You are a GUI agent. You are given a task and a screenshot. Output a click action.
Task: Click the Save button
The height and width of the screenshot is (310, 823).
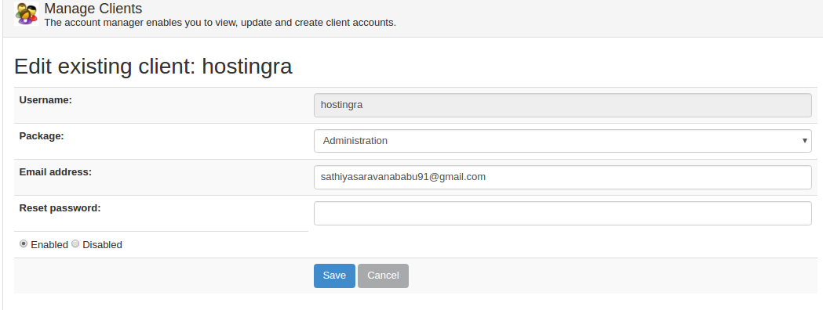point(334,276)
